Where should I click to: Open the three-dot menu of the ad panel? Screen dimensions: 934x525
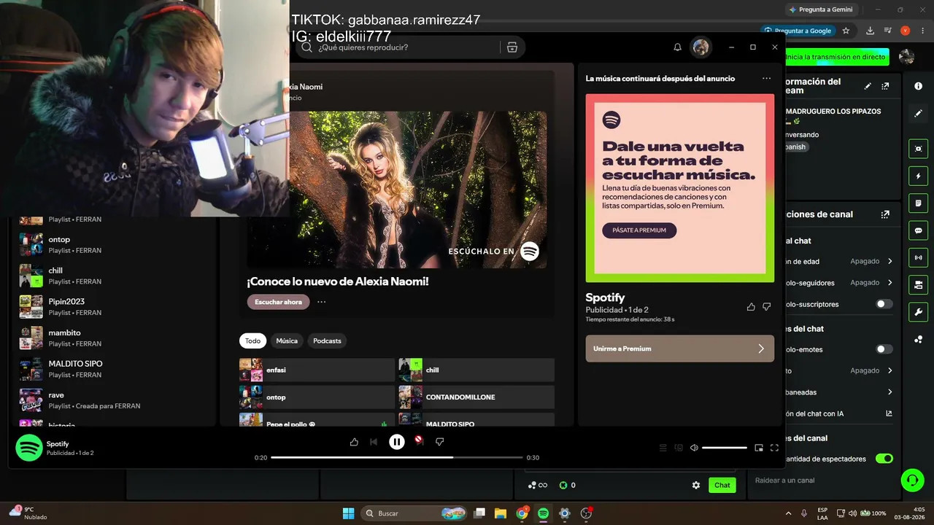click(x=766, y=78)
